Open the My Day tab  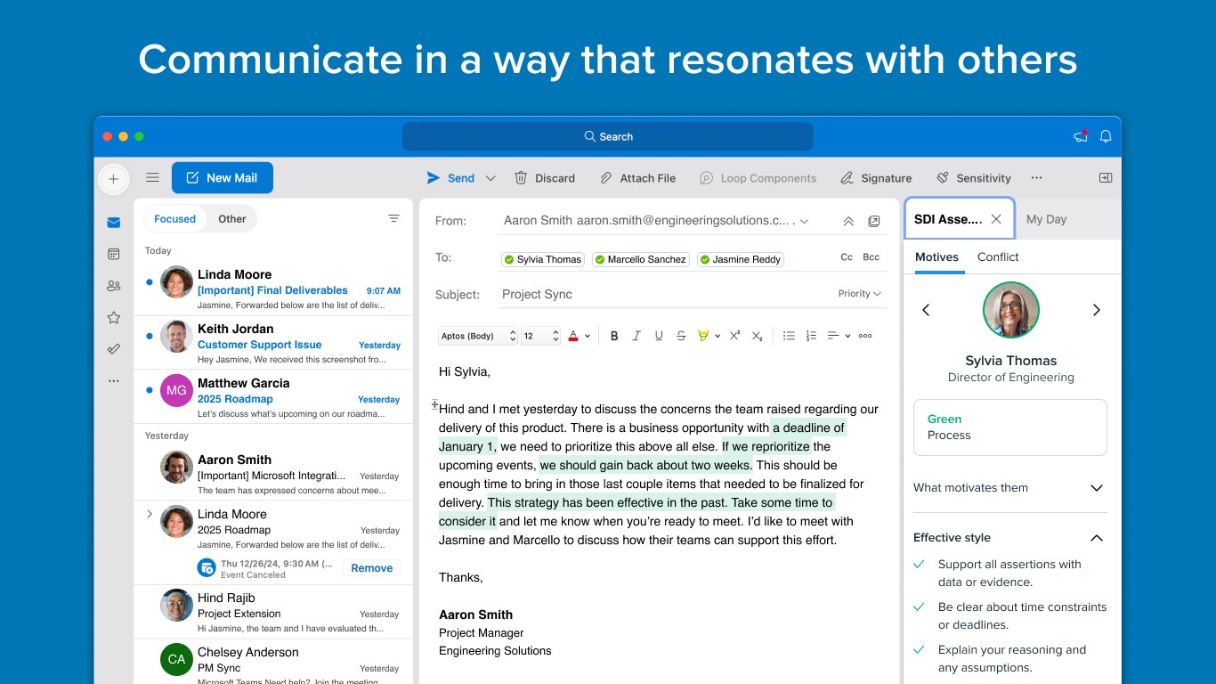click(x=1046, y=219)
